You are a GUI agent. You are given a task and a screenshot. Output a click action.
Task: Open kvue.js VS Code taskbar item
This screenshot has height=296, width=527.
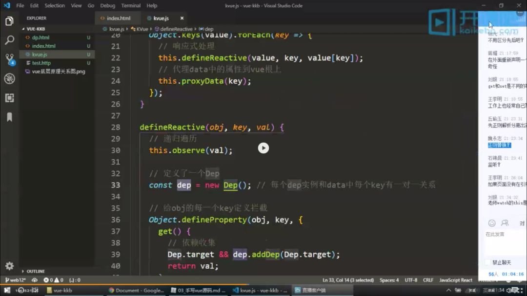coord(261,290)
